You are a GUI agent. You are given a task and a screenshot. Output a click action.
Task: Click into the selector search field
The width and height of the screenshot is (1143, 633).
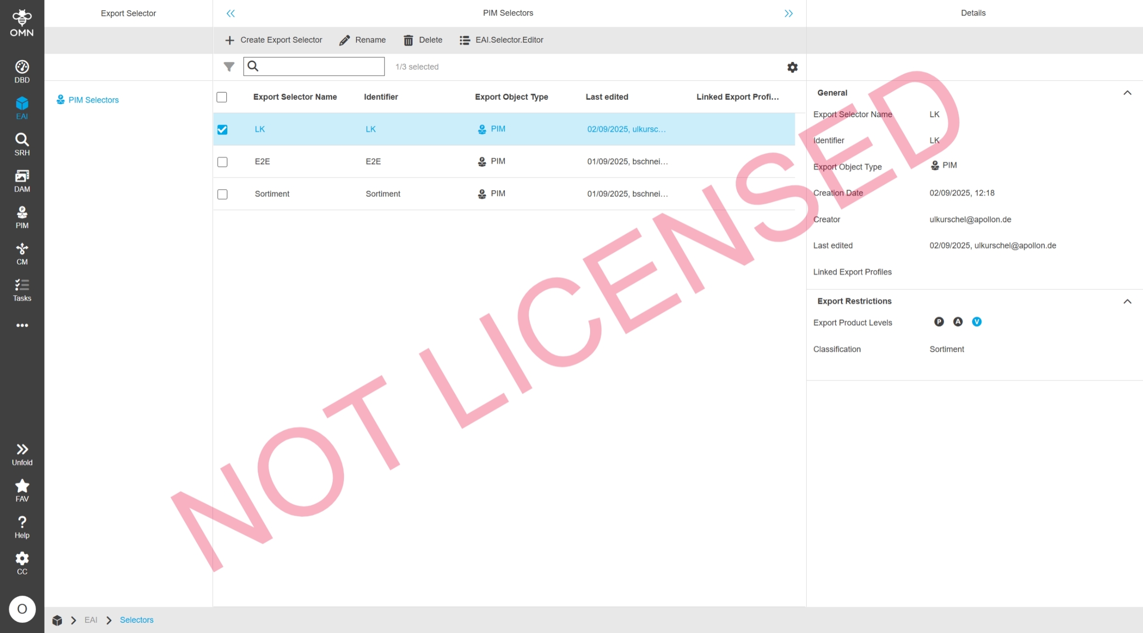click(x=320, y=67)
